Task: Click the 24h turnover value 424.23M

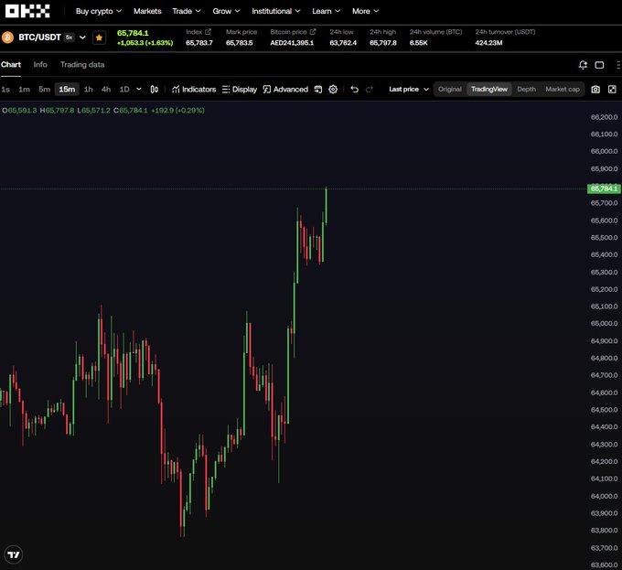Action: 488,43
